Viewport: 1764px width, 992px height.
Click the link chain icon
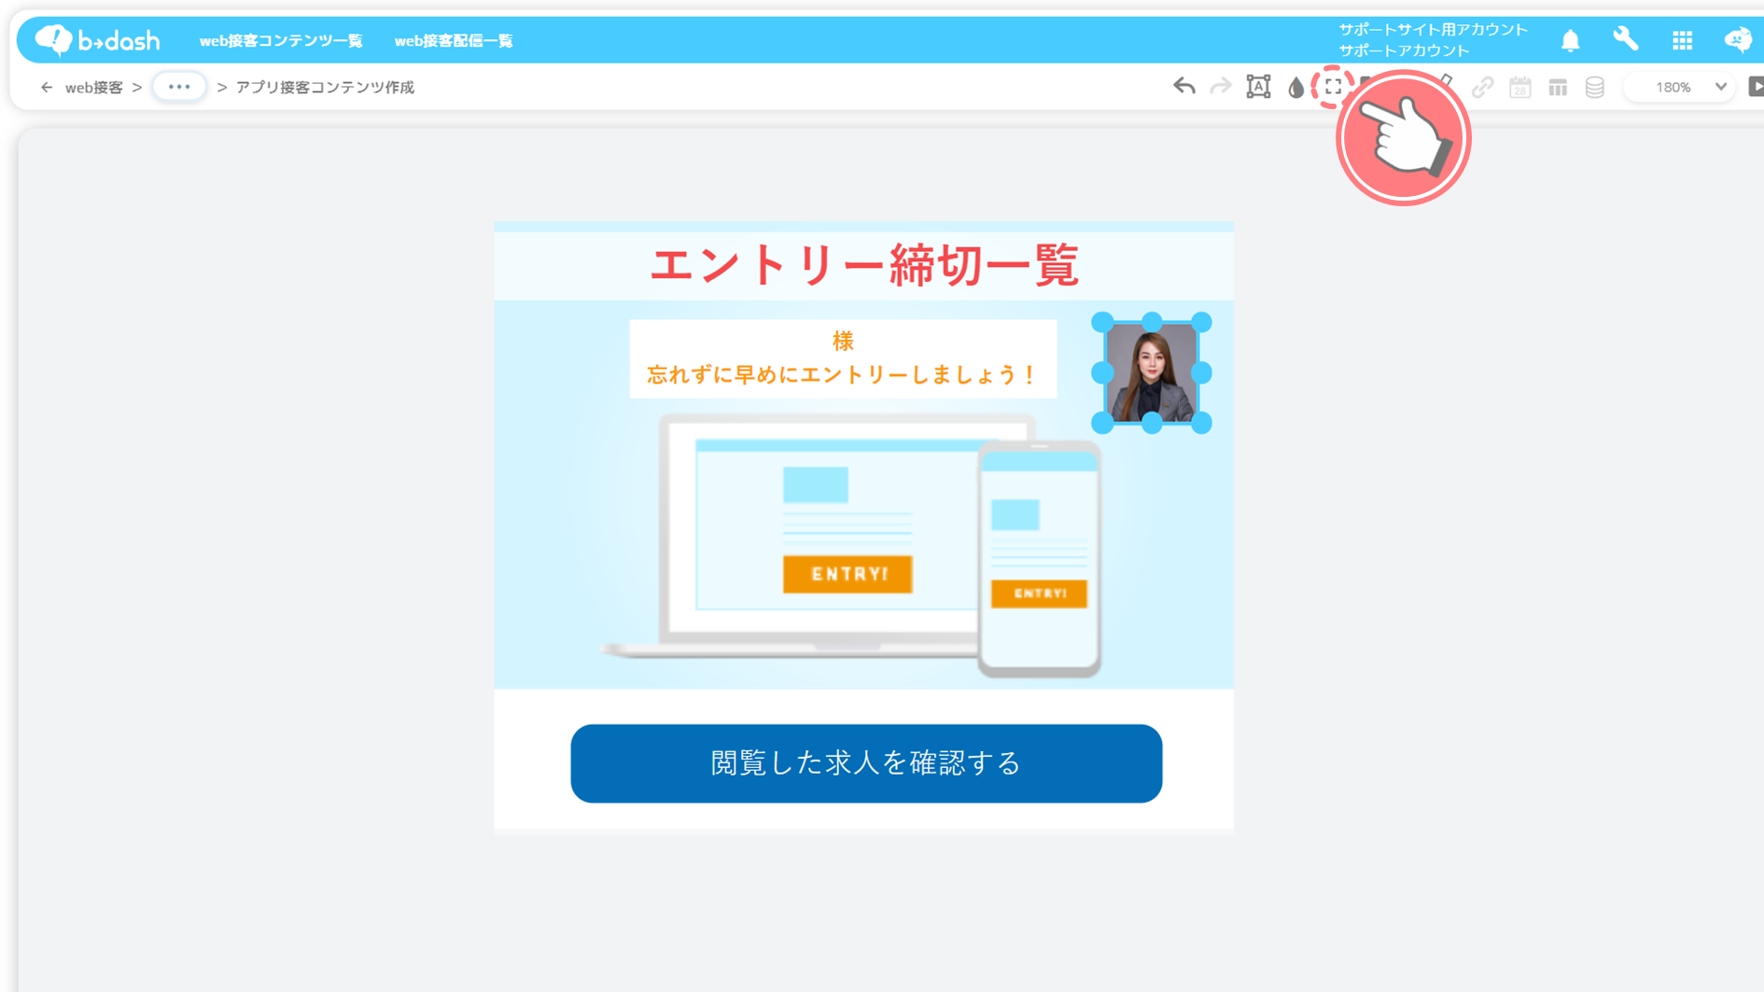pyautogui.click(x=1482, y=87)
